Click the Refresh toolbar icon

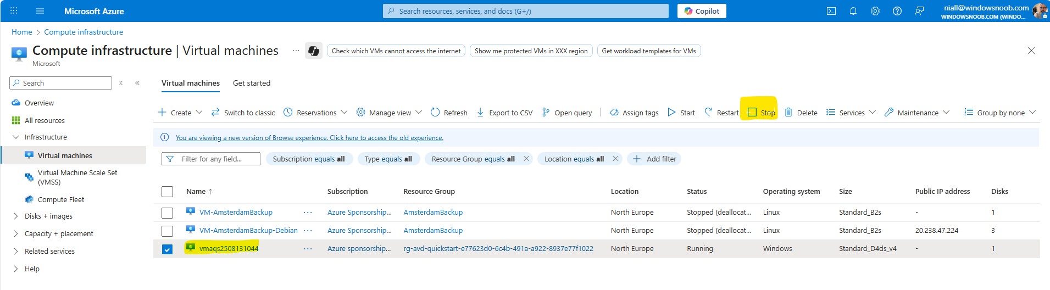[x=449, y=113]
